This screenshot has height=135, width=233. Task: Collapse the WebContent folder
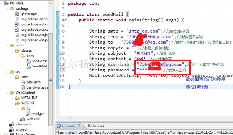[x=6, y=93]
